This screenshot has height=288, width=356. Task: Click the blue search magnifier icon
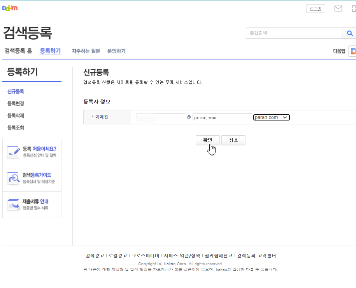point(349,33)
